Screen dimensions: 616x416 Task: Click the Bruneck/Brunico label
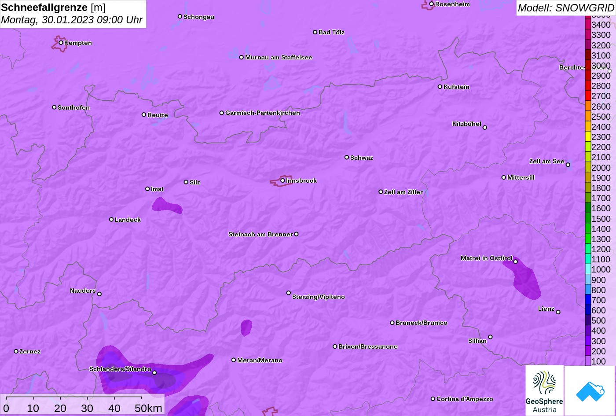point(422,323)
